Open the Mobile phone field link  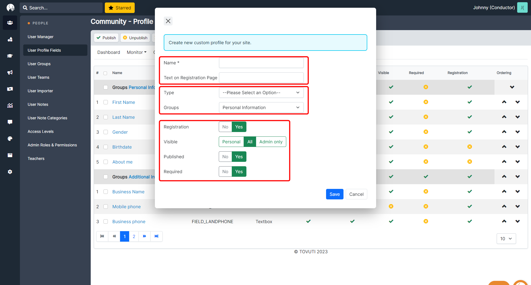click(x=126, y=207)
